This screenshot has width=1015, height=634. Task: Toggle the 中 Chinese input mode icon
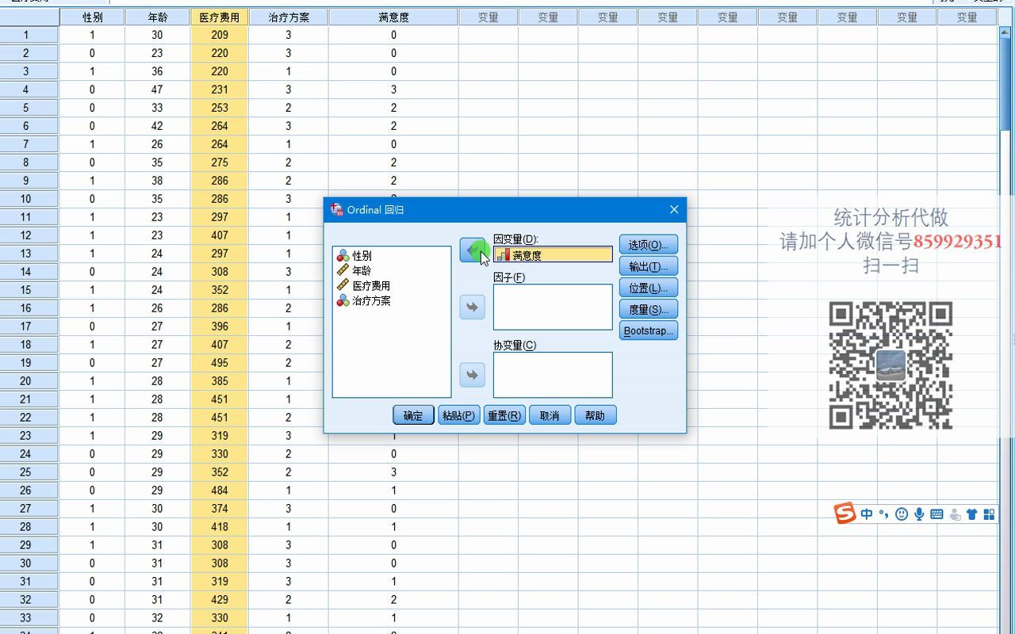(867, 514)
